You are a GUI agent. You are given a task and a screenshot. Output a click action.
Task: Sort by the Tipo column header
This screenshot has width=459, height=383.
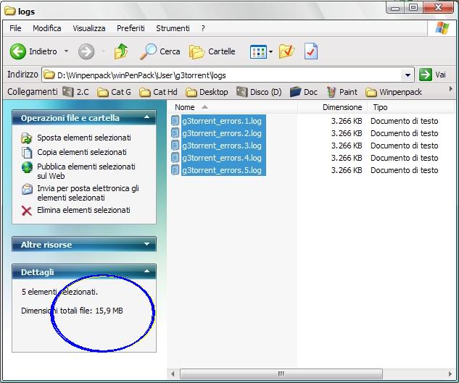(x=411, y=107)
